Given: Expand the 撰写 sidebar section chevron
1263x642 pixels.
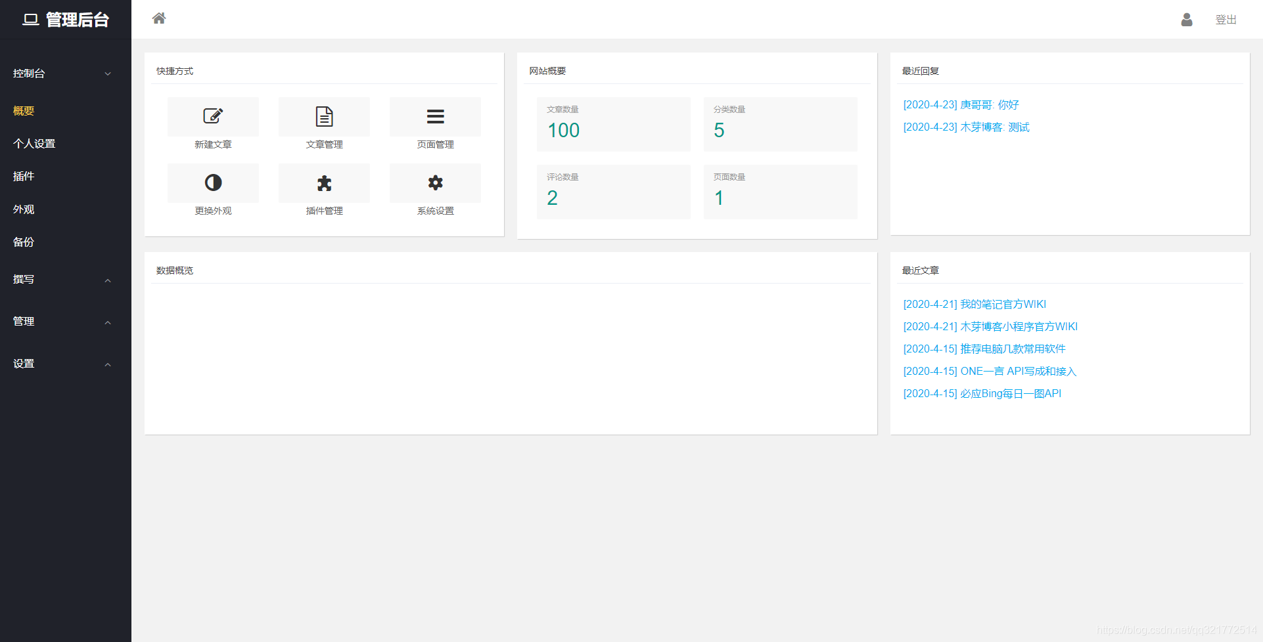Looking at the screenshot, I should (108, 280).
